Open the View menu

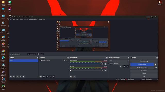pos(17,19)
